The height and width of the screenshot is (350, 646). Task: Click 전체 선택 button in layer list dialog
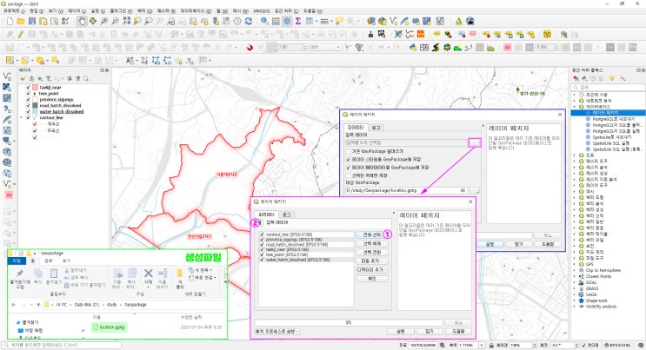(x=371, y=234)
